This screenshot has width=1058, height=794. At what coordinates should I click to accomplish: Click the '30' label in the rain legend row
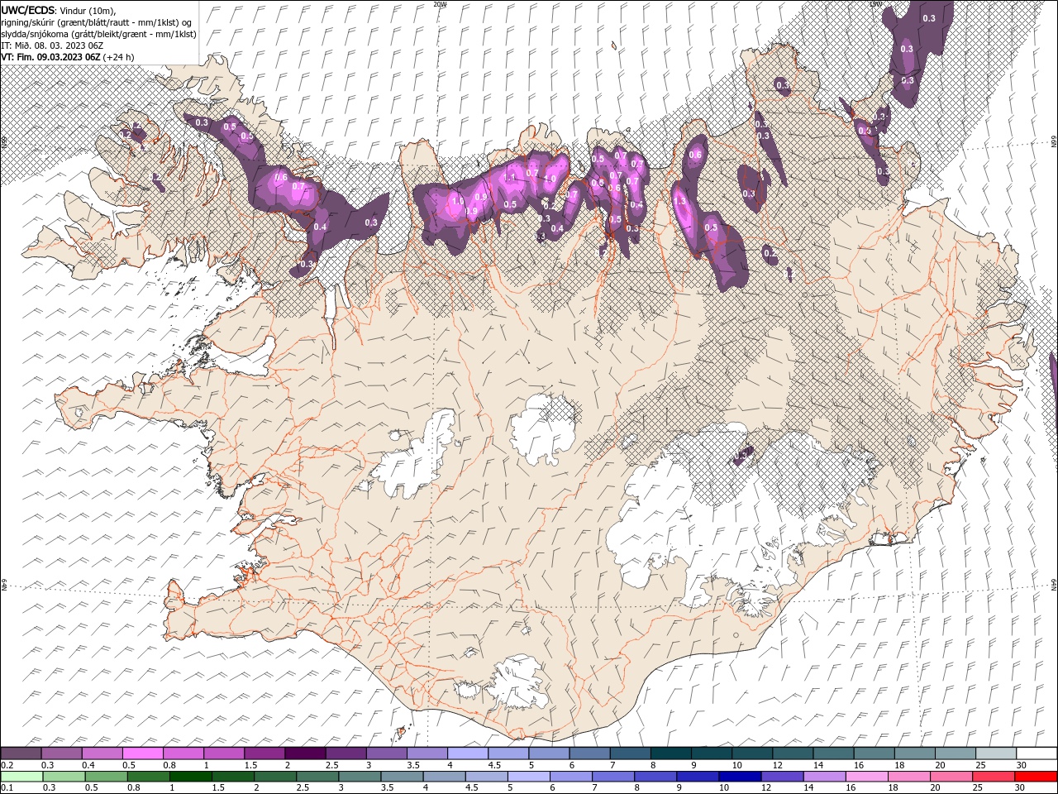pyautogui.click(x=1021, y=788)
